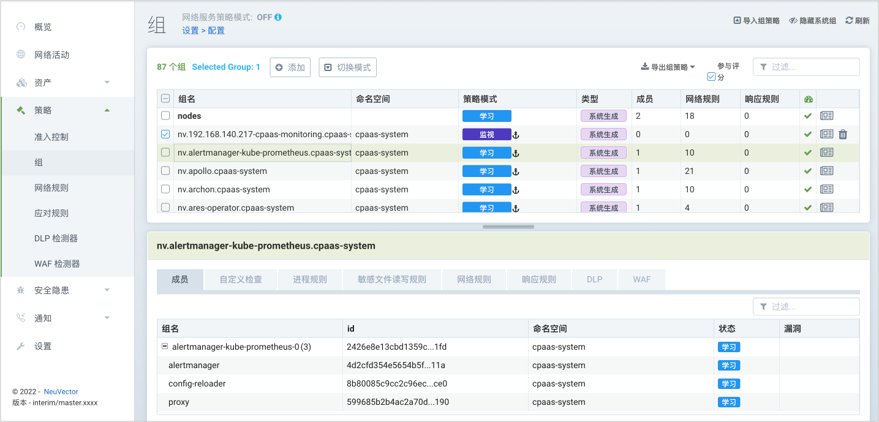This screenshot has width=879, height=422.
Task: Switch to the process rules tab
Action: pos(309,279)
